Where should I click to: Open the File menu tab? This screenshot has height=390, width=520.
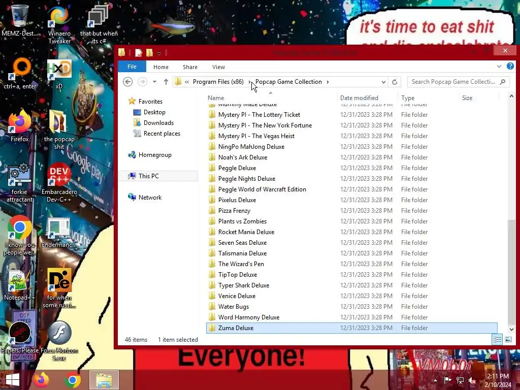tap(132, 67)
